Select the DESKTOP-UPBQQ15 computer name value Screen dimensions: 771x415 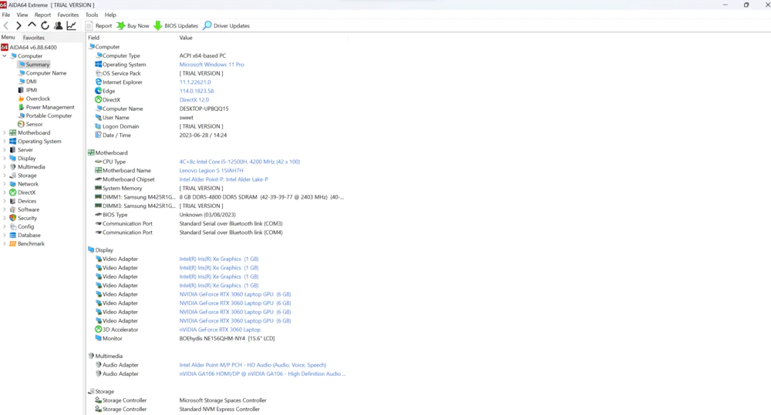coord(204,109)
